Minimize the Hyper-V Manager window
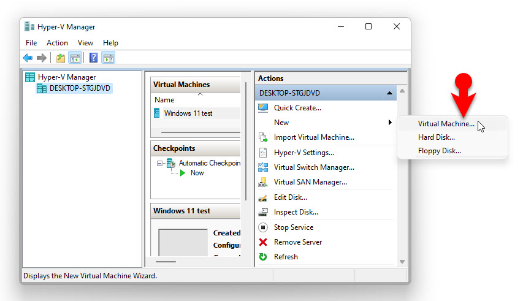This screenshot has width=523, height=301. point(341,26)
